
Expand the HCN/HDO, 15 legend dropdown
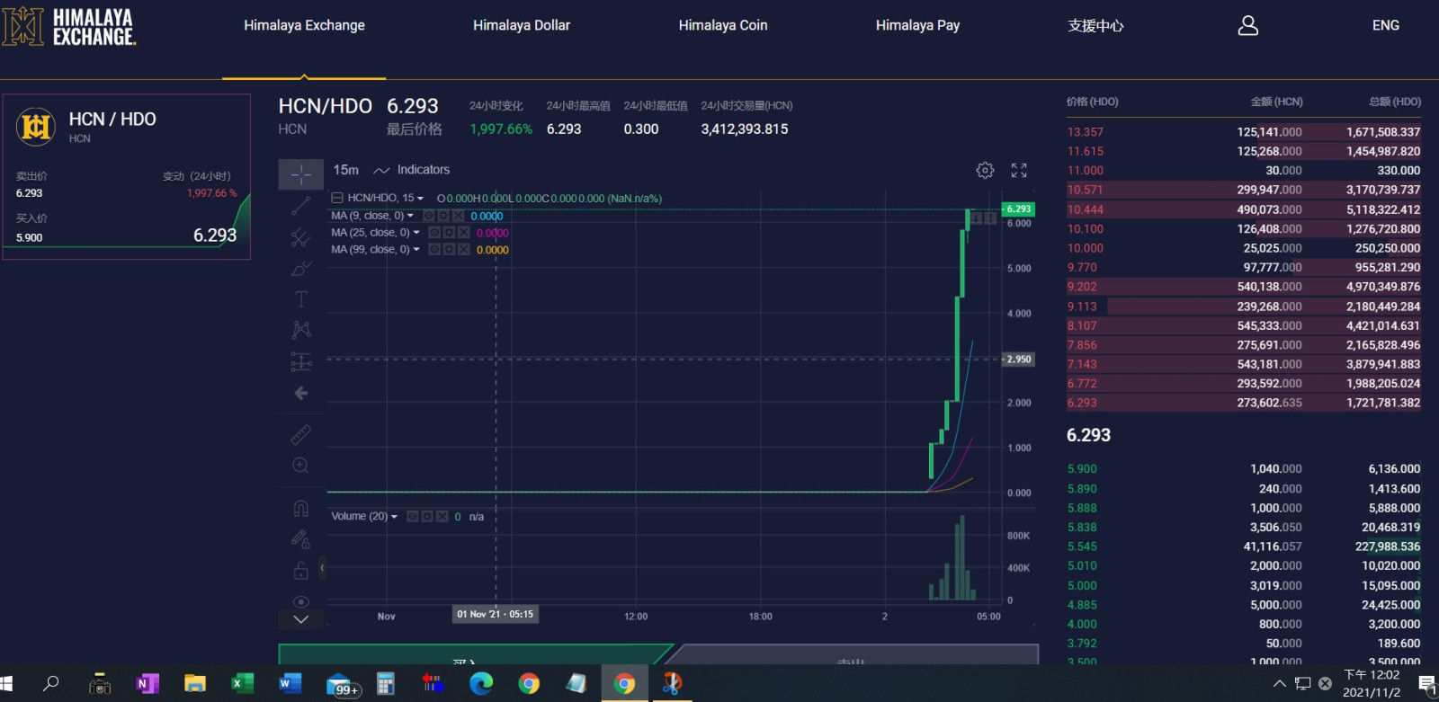pos(420,199)
